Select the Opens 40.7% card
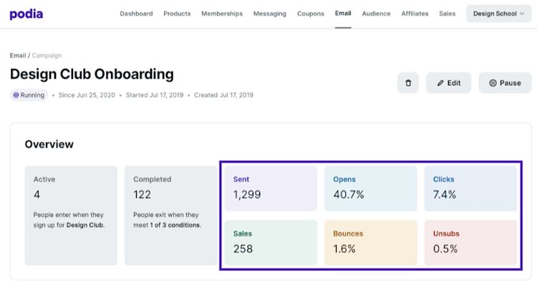Image resolution: width=537 pixels, height=285 pixels. coord(371,188)
